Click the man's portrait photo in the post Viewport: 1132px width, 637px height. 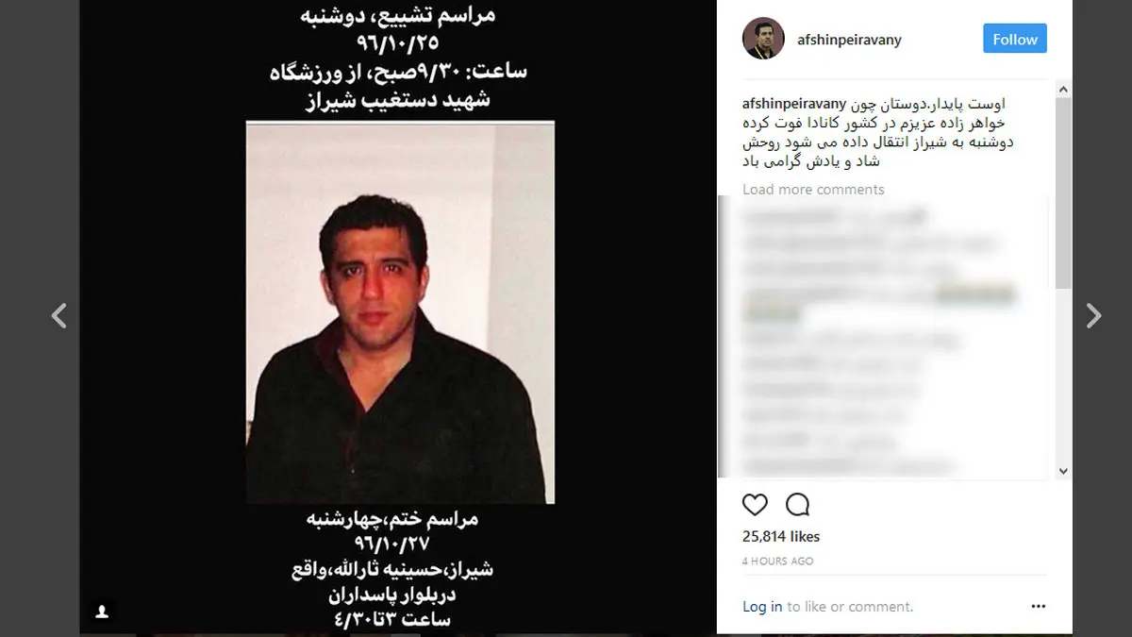click(x=400, y=312)
